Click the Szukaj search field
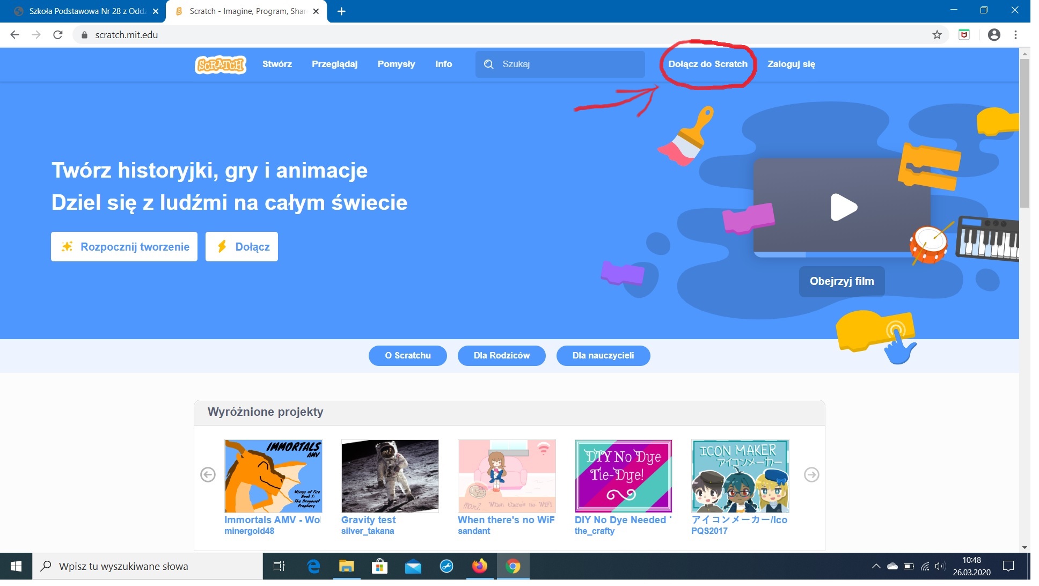The image size is (1039, 586). point(560,64)
